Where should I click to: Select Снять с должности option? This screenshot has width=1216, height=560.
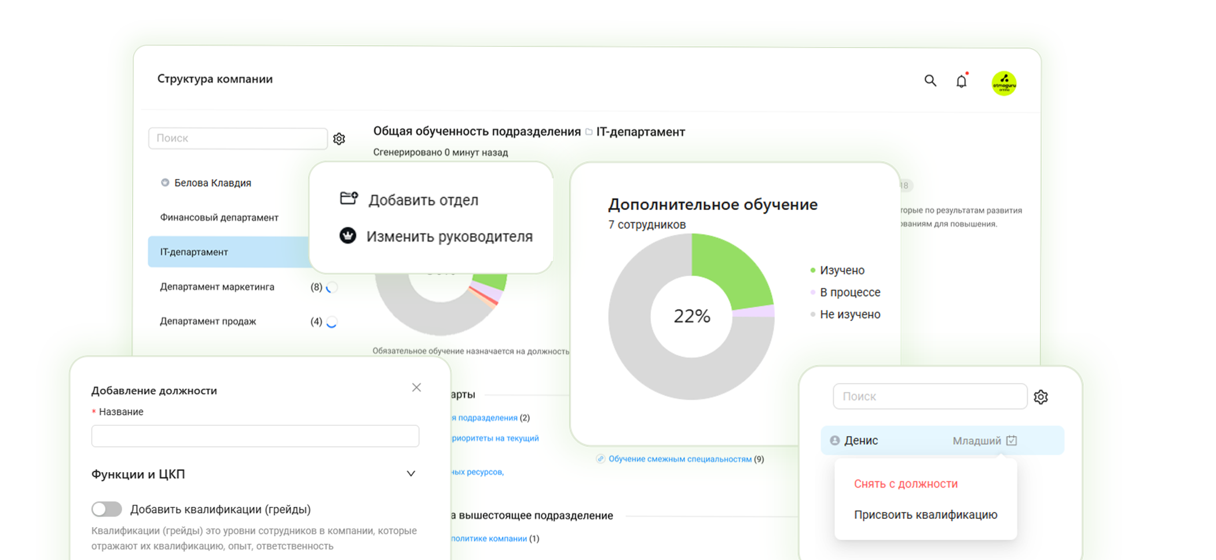tap(906, 484)
